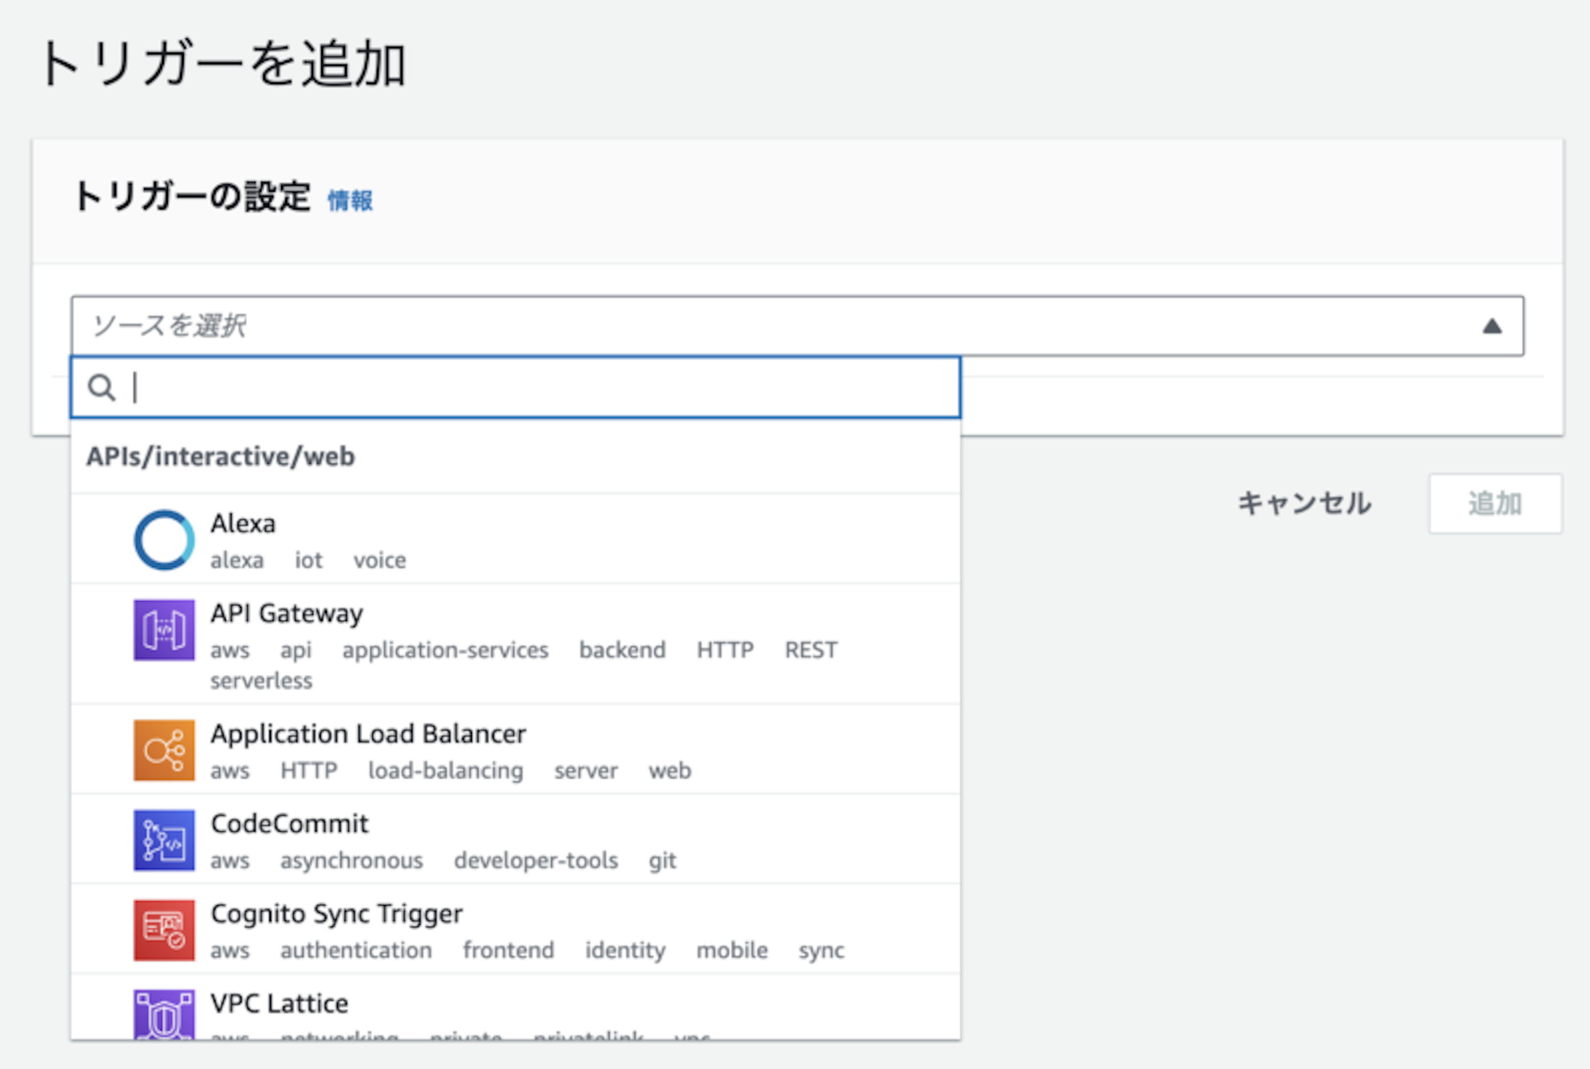The width and height of the screenshot is (1590, 1069).
Task: Click the 'api' tag under API Gateway
Action: 296,650
